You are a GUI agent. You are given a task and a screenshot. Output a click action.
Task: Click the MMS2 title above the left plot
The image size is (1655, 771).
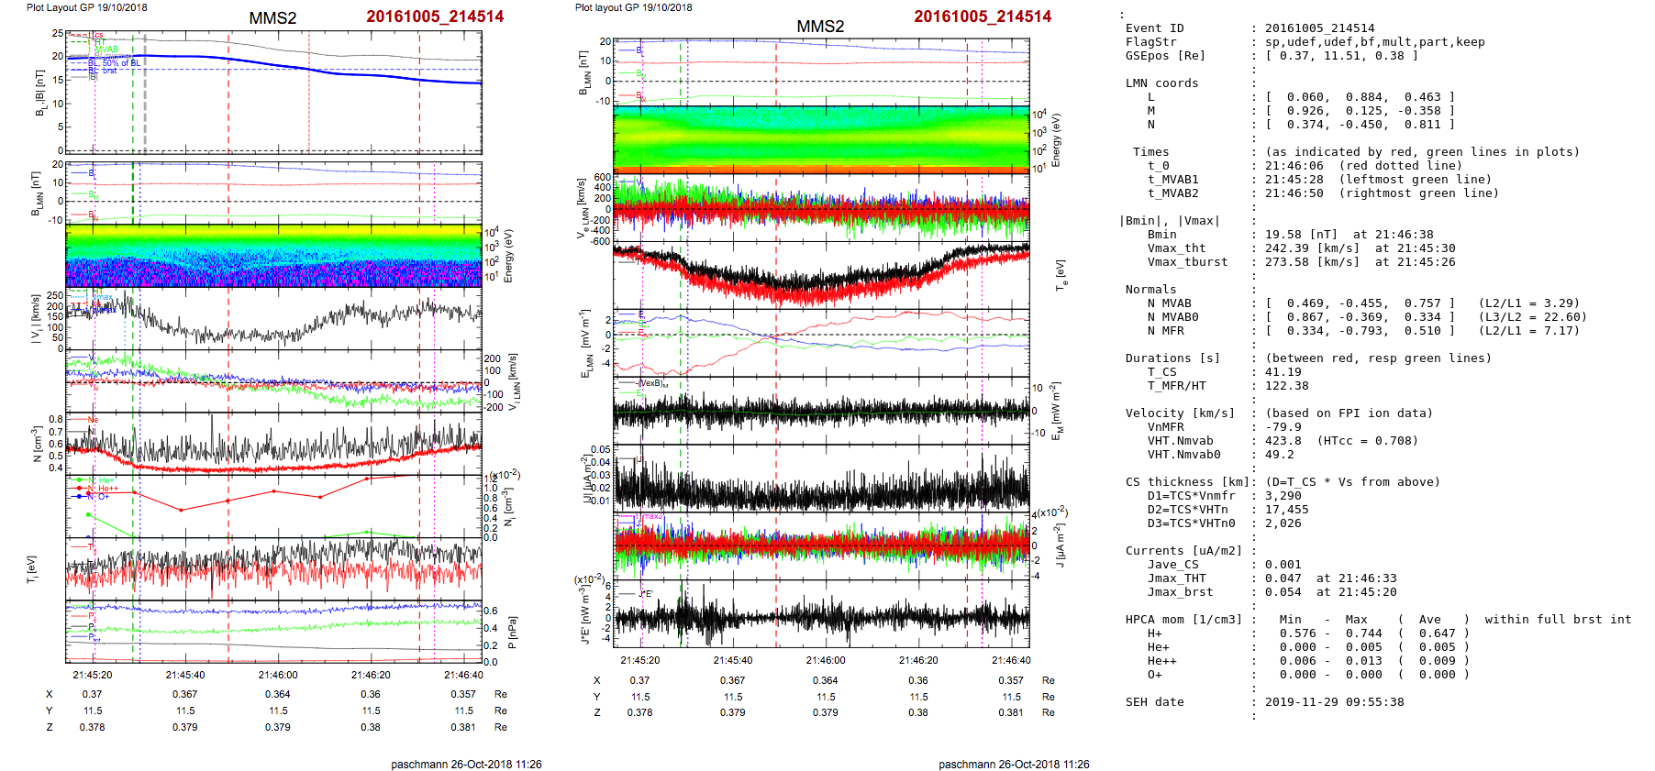pos(272,18)
